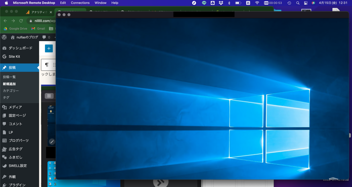Open 広告タグ in WordPress sidebar
This screenshot has width=352, height=187.
point(20,149)
